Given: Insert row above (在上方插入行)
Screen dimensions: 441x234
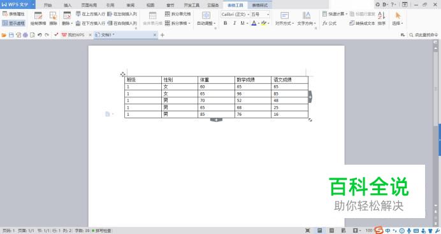Looking at the screenshot, I should point(90,14).
